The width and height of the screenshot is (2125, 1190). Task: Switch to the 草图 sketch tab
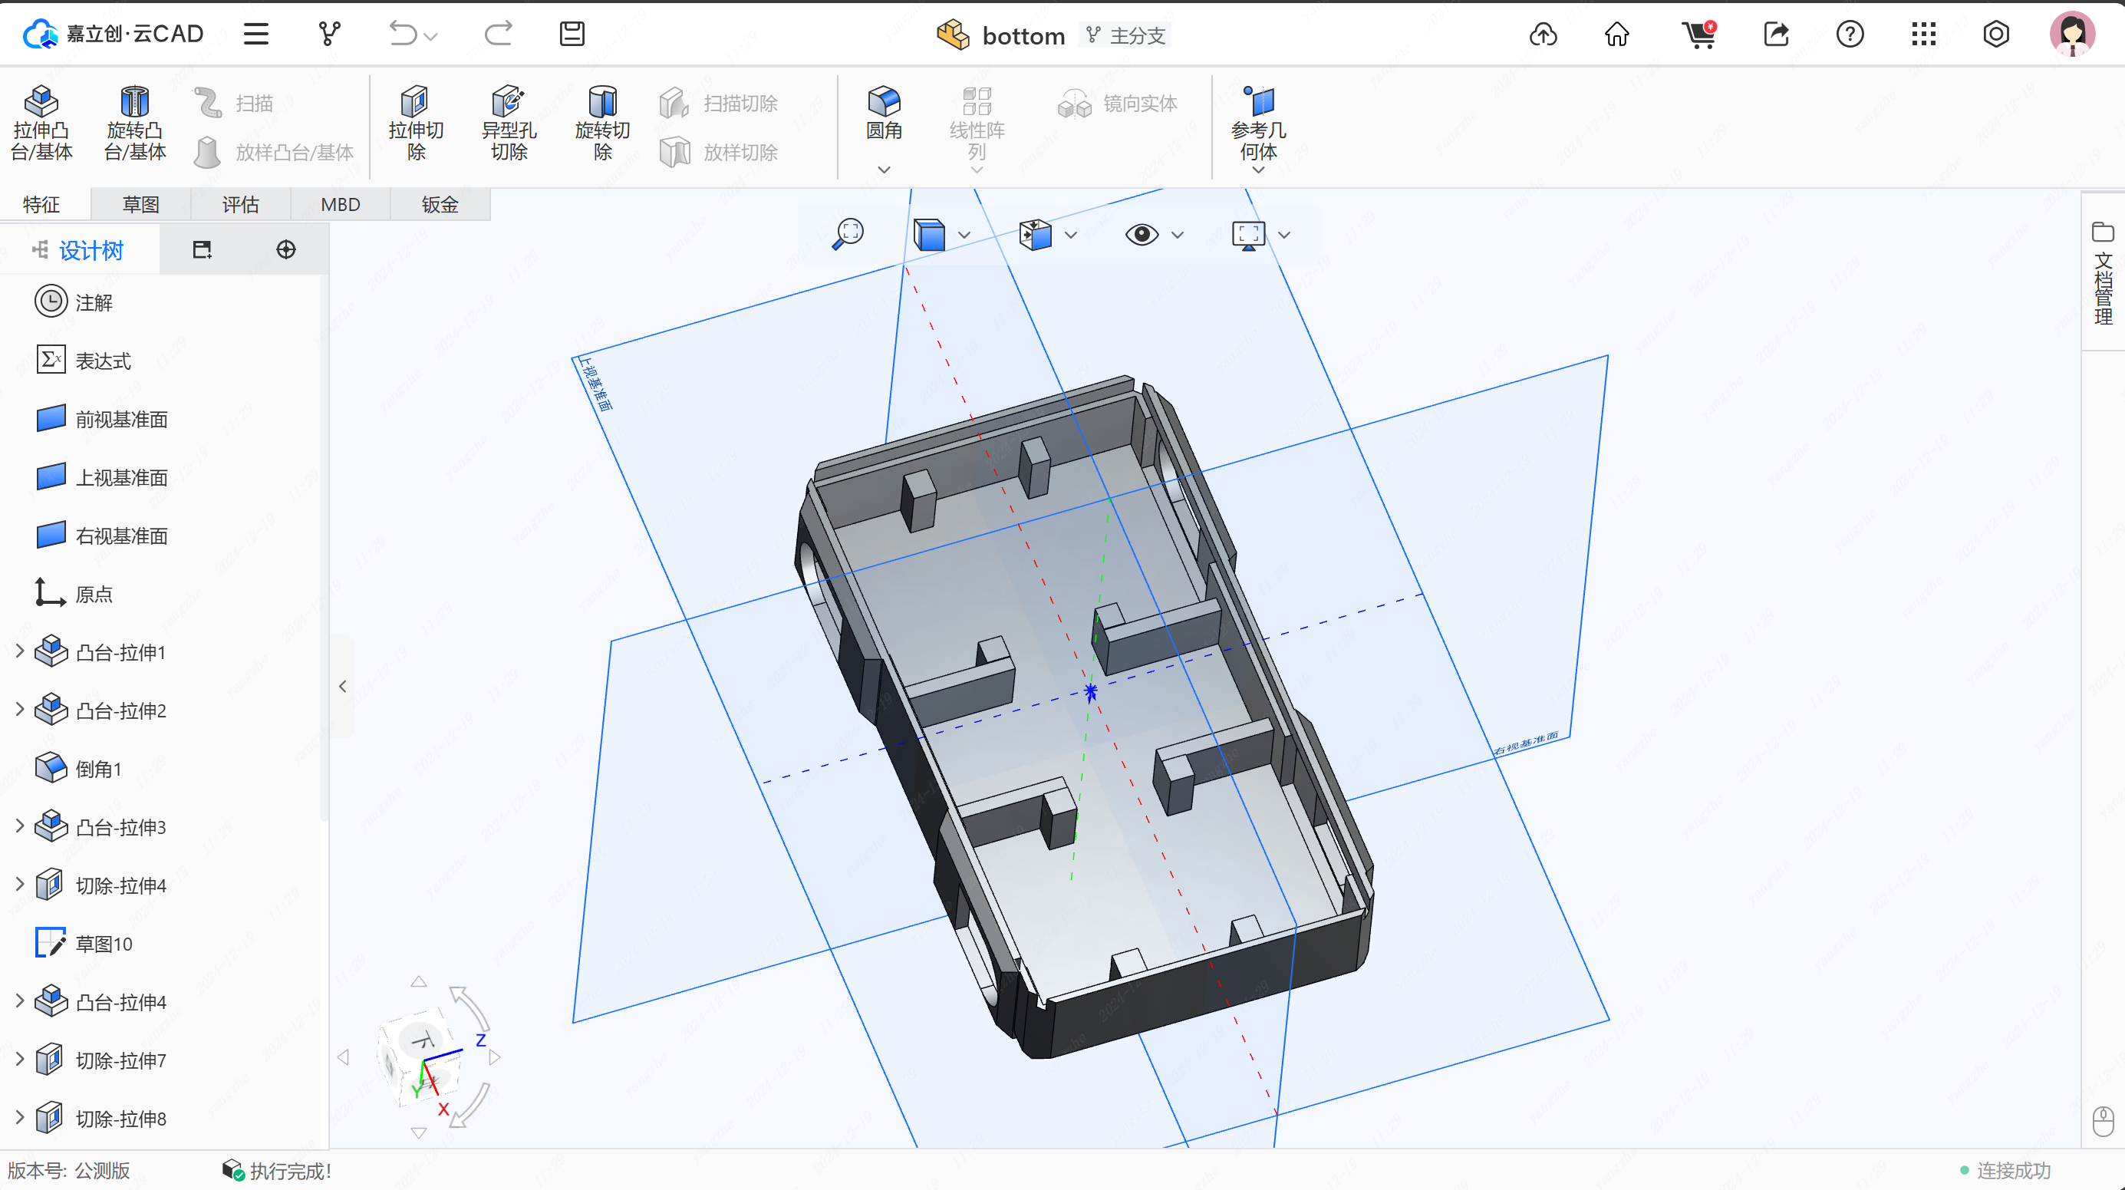point(140,204)
